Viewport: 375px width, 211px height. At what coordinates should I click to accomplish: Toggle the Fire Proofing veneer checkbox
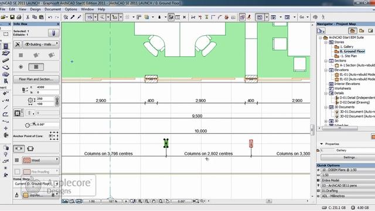pos(17,172)
